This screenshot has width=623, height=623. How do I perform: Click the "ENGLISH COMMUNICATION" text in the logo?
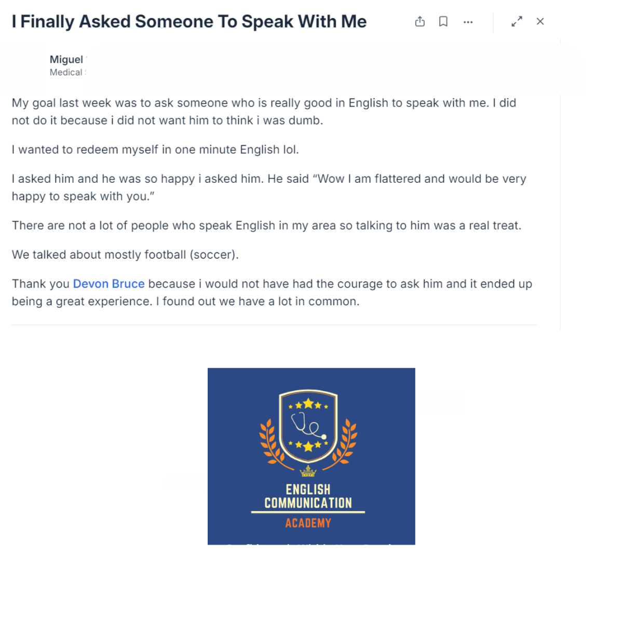308,496
